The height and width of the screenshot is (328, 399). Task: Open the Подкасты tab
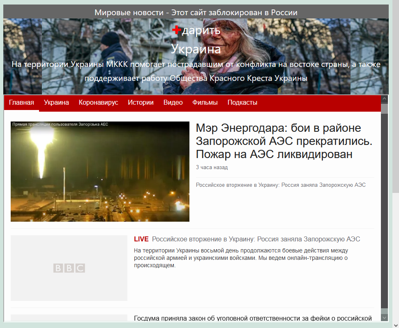click(242, 103)
